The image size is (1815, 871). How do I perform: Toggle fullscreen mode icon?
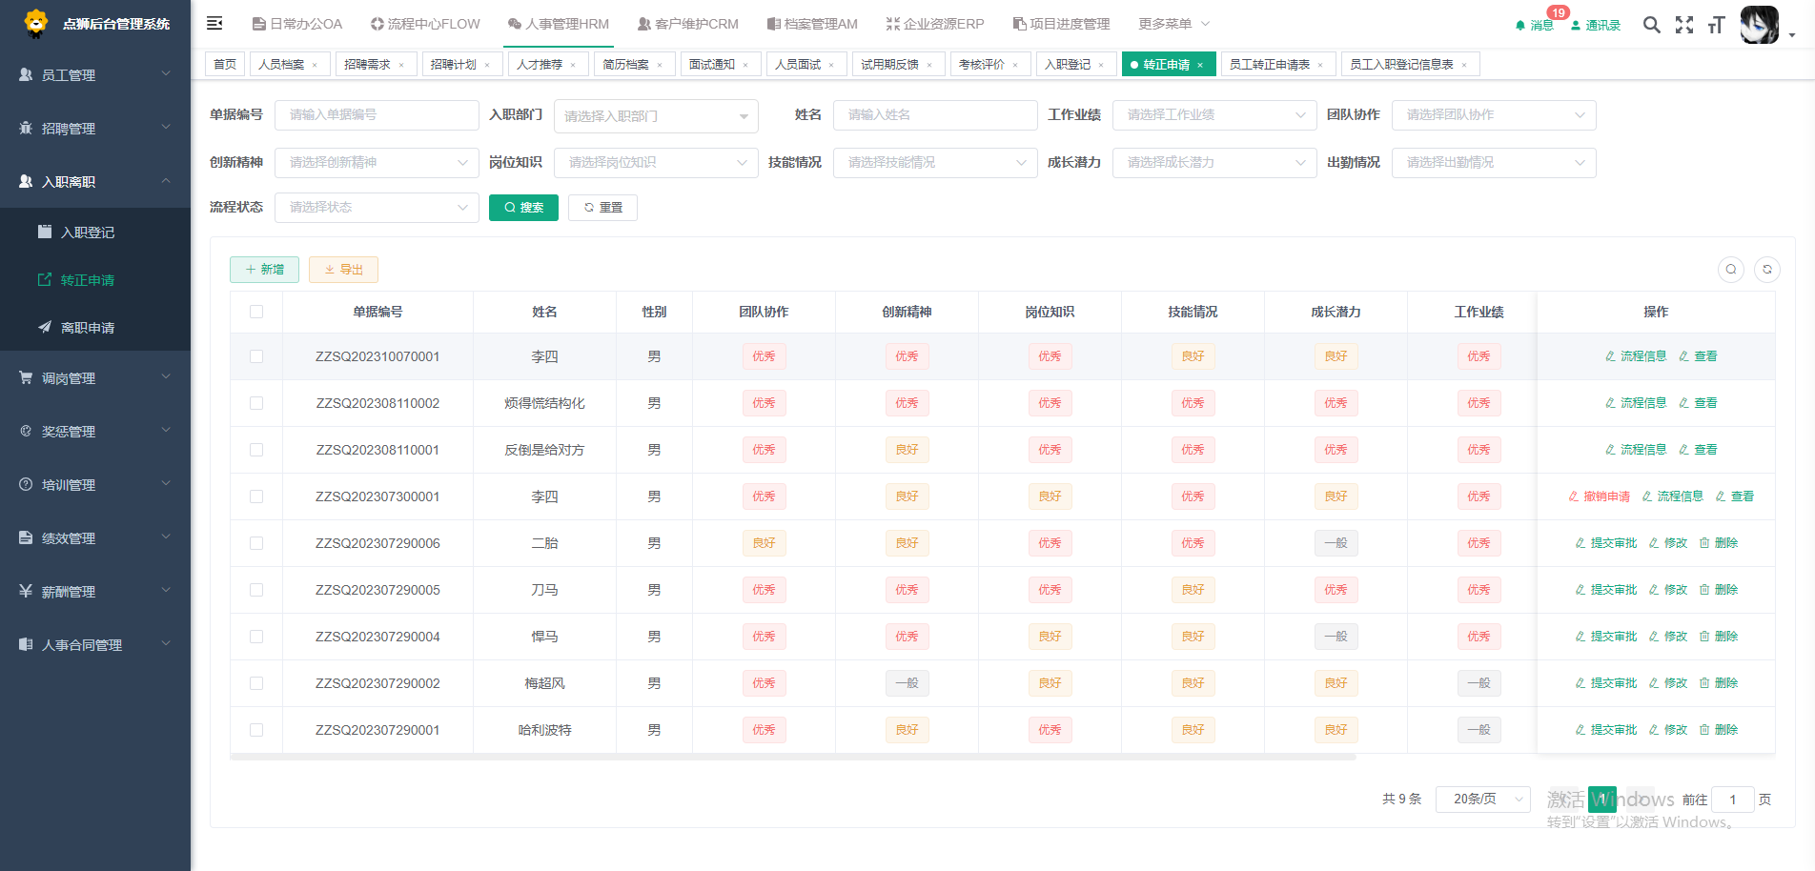(1684, 25)
